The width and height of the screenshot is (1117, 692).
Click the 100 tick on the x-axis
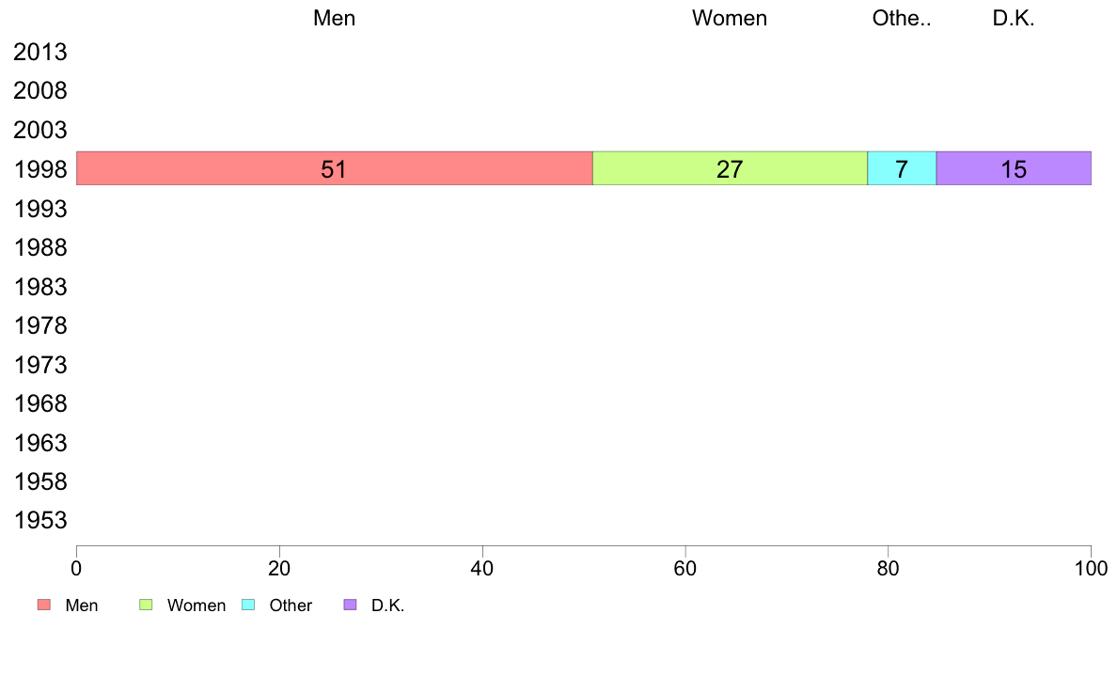[1091, 568]
